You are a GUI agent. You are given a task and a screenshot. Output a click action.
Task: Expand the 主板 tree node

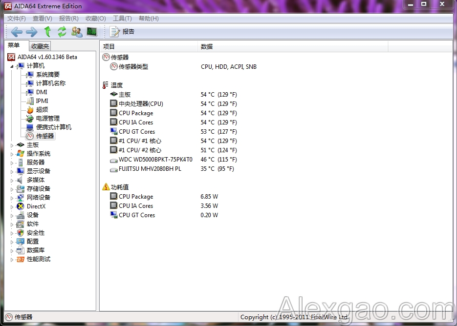[12, 145]
